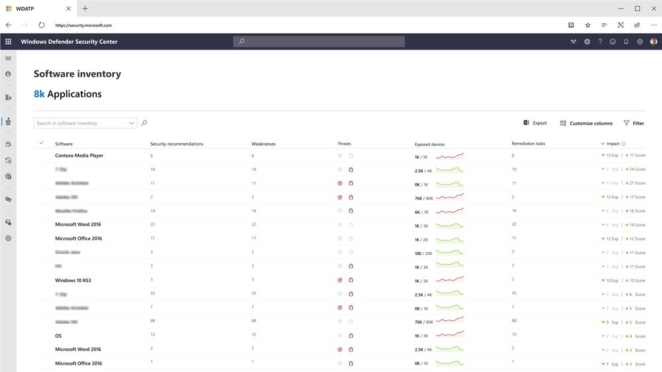
Task: Click browser refresh button
Action: coord(41,25)
